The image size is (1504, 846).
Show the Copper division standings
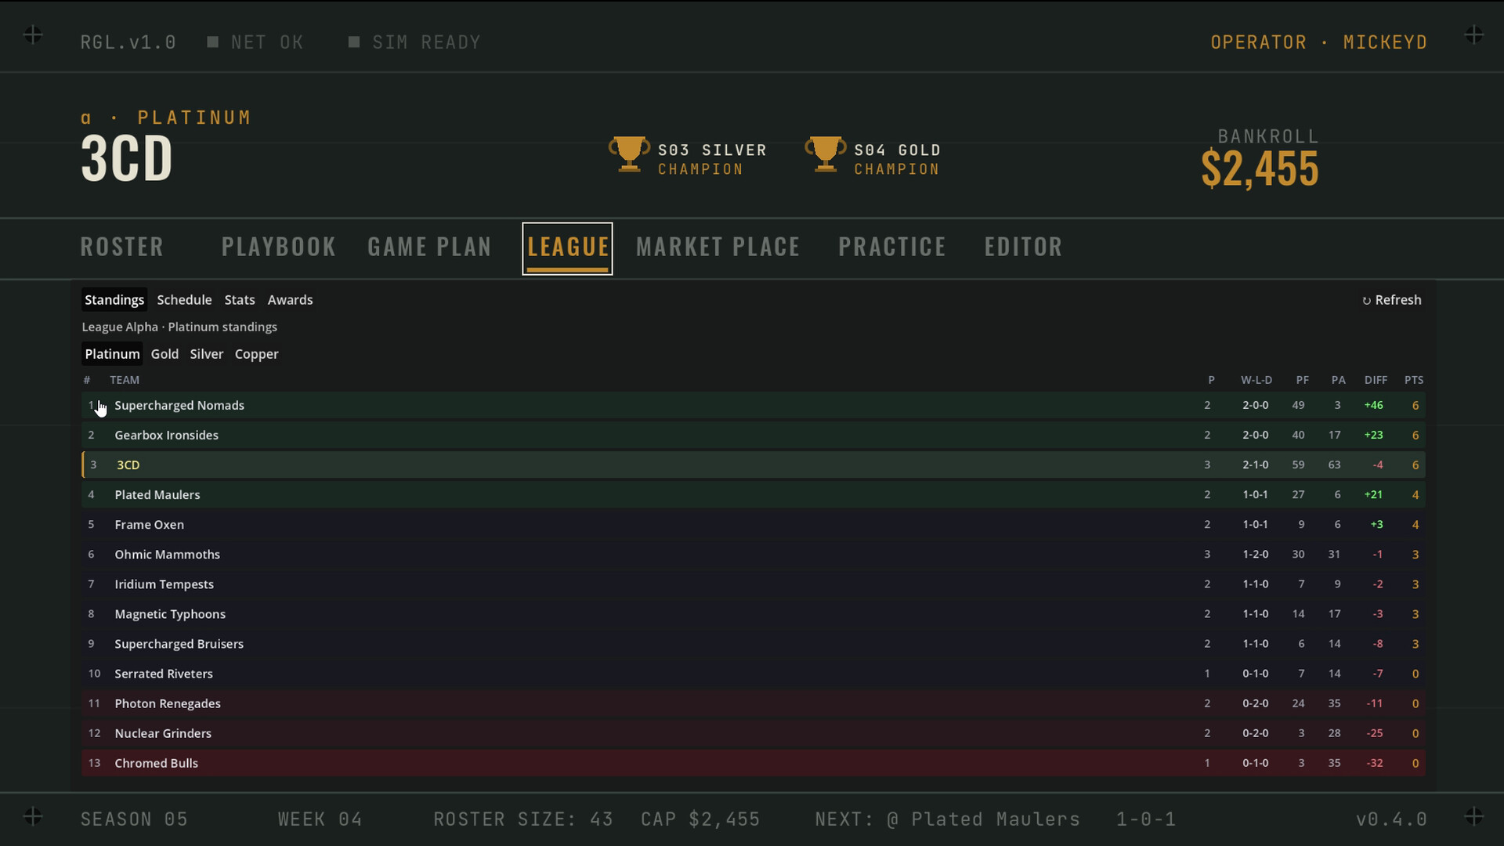tap(256, 354)
